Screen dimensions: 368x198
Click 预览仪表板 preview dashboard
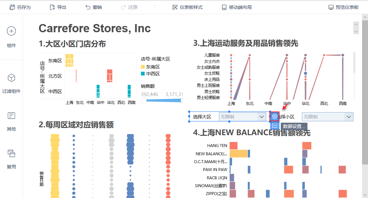click(344, 7)
